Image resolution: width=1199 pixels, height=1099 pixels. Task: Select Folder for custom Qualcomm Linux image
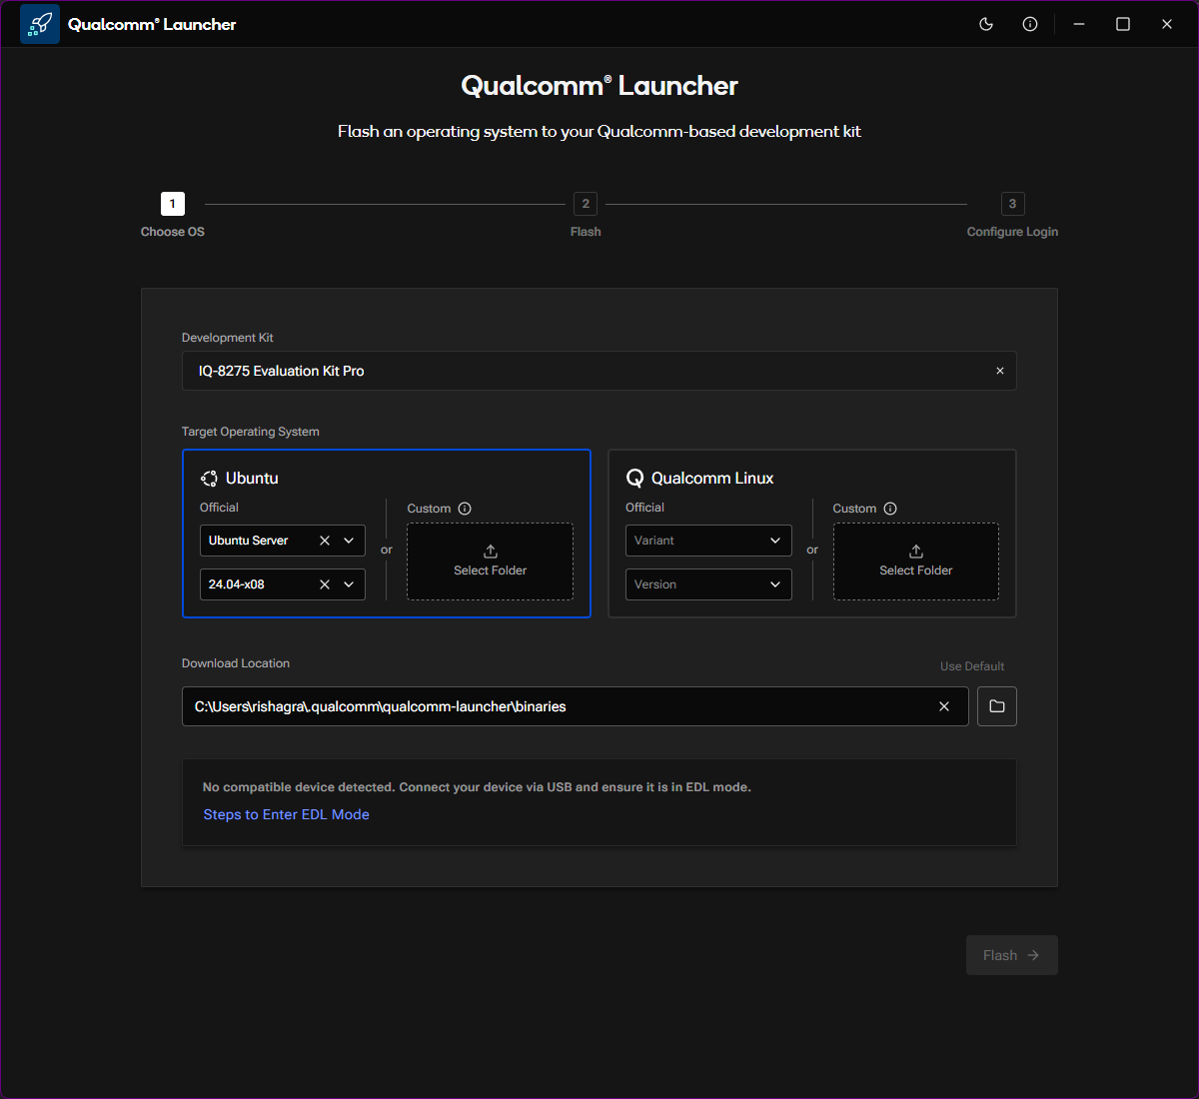pos(916,561)
